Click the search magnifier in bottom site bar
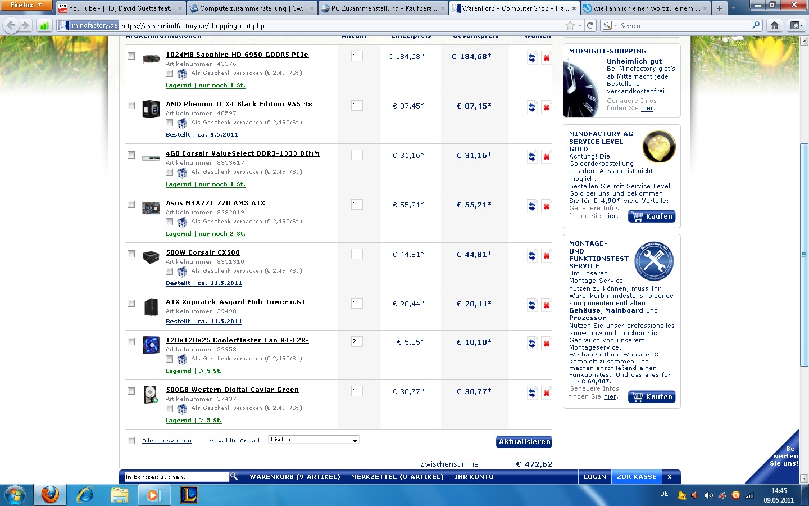 point(234,476)
